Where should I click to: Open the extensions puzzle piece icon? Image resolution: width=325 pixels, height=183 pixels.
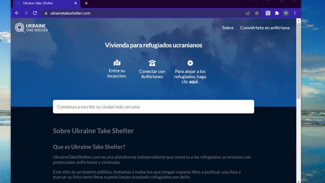[277, 13]
